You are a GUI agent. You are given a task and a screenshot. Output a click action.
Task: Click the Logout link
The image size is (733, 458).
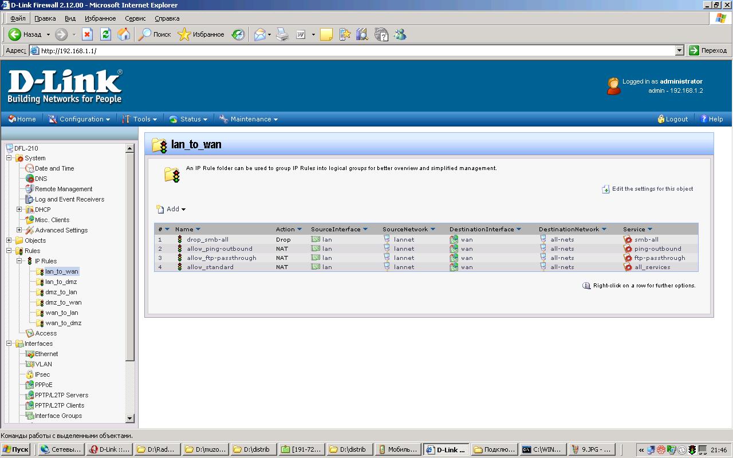click(x=673, y=119)
